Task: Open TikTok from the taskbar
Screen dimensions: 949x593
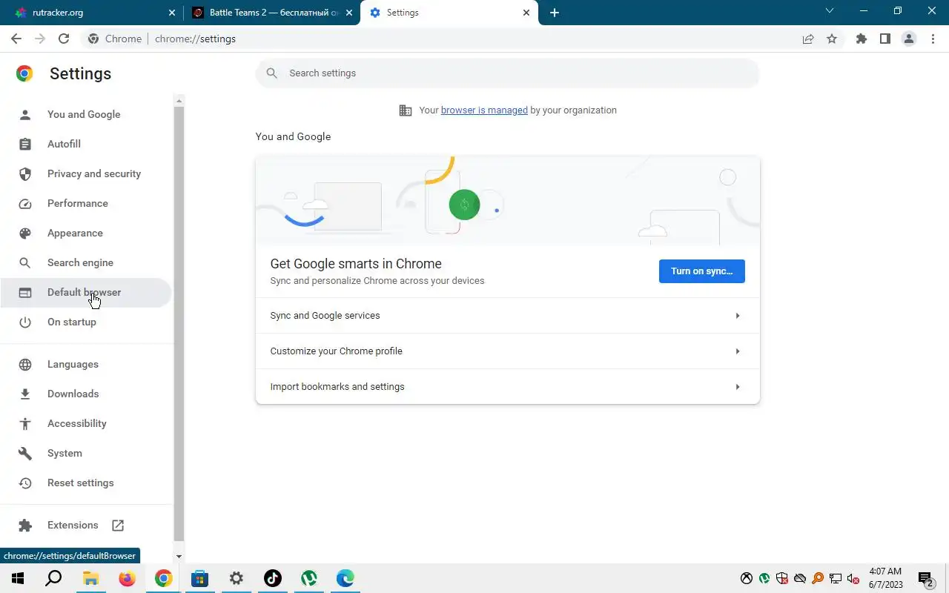Action: tap(272, 578)
